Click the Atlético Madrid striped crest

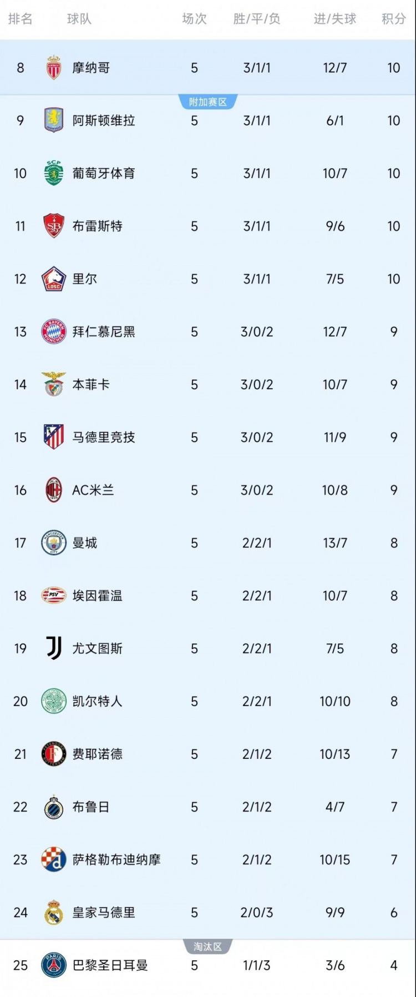54,437
